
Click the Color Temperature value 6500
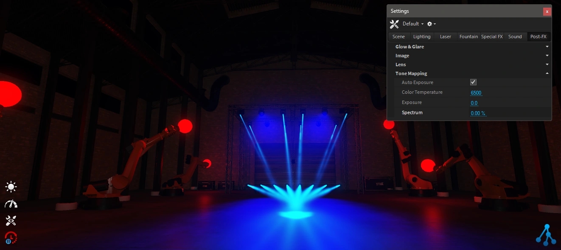[476, 93]
